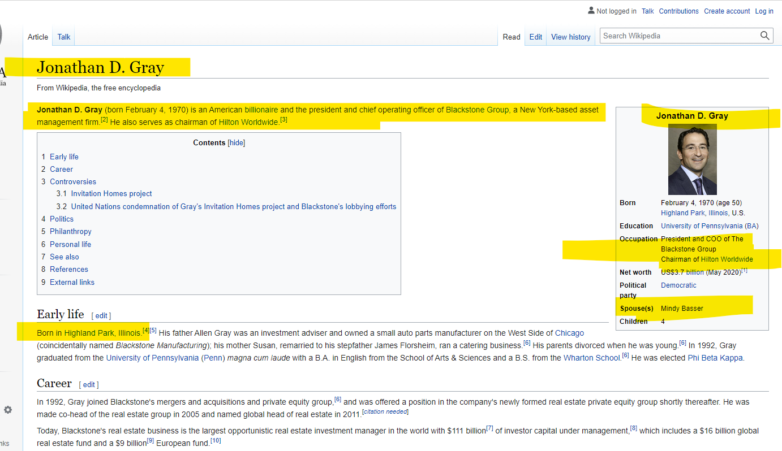Click the gear icon in the left sidebar
The width and height of the screenshot is (782, 451).
pos(8,410)
